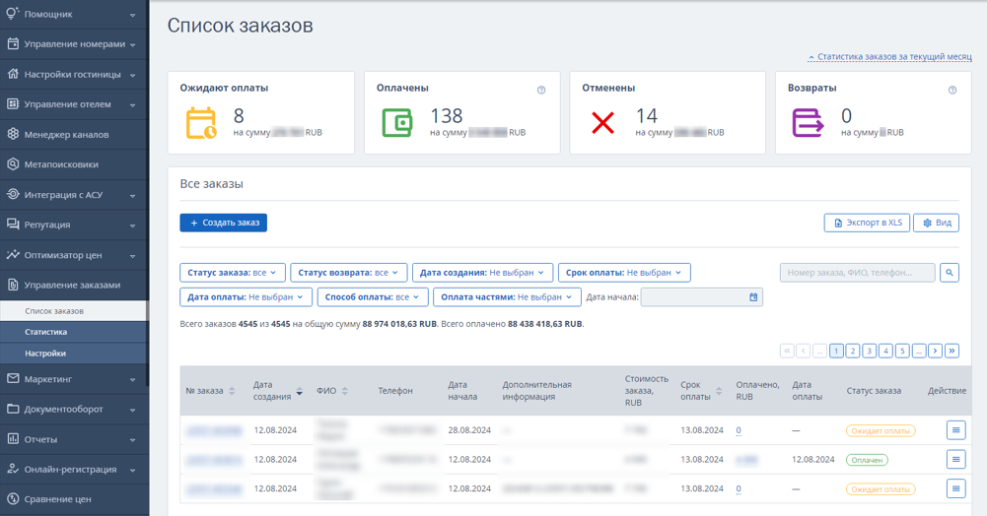Open the Дата создания filter dropdown
The image size is (987, 516).
click(482, 273)
